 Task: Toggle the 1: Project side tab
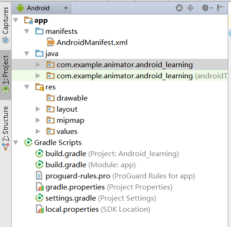coord(6,75)
